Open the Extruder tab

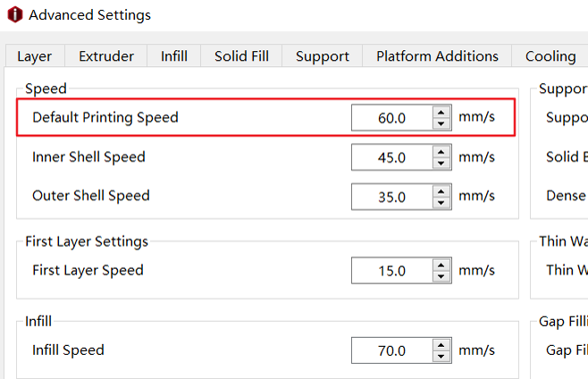[106, 56]
